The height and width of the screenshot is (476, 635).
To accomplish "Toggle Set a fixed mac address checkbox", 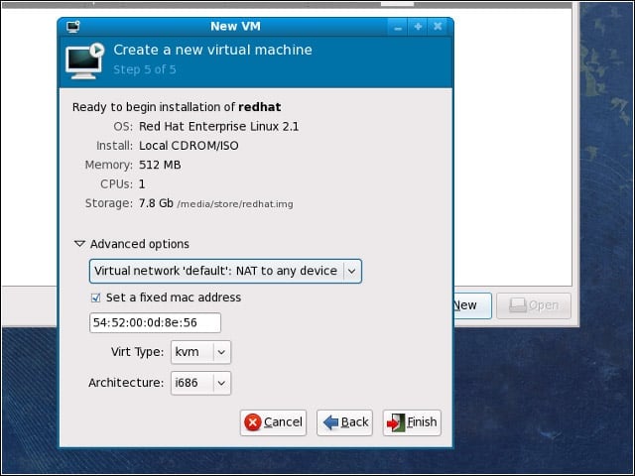I will coord(95,297).
